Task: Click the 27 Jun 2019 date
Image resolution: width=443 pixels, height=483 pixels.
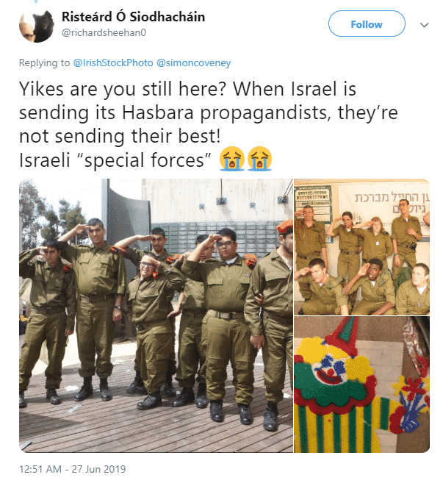Action: coord(99,469)
